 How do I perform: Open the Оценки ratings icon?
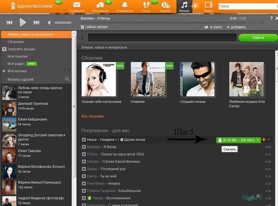point(165,7)
